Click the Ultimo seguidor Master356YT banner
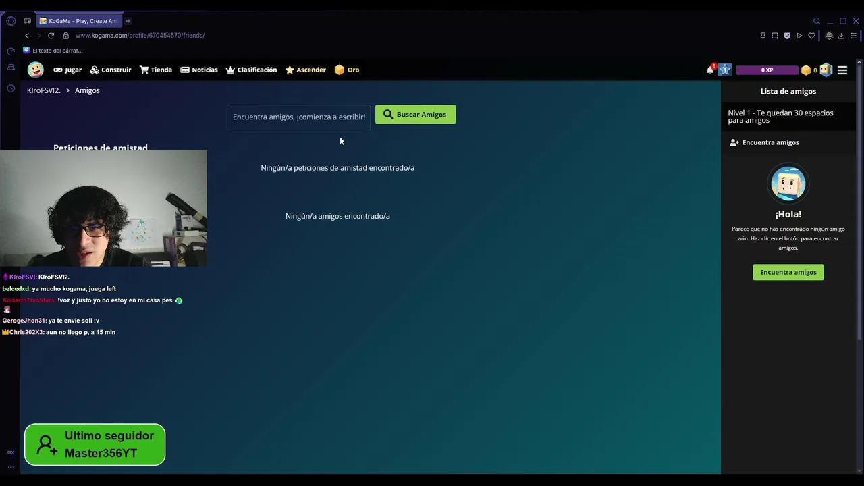 pos(94,444)
